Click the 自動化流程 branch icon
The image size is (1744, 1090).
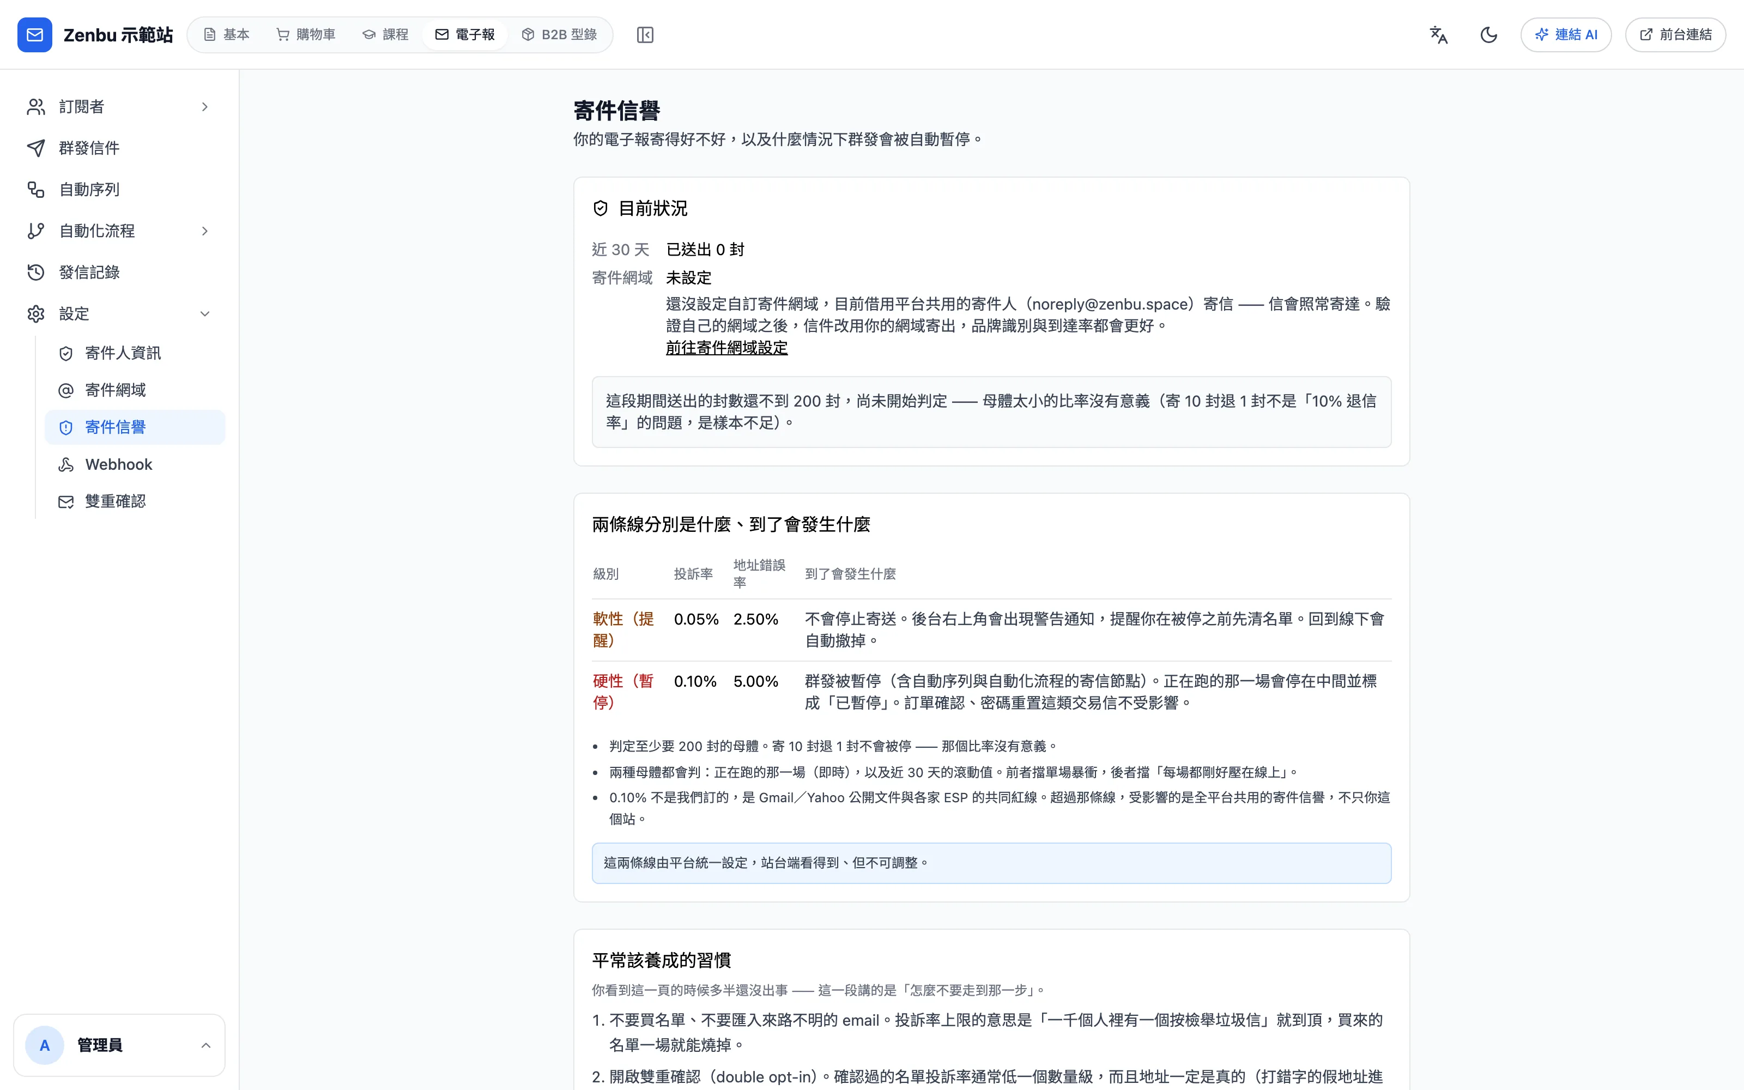pyautogui.click(x=36, y=231)
